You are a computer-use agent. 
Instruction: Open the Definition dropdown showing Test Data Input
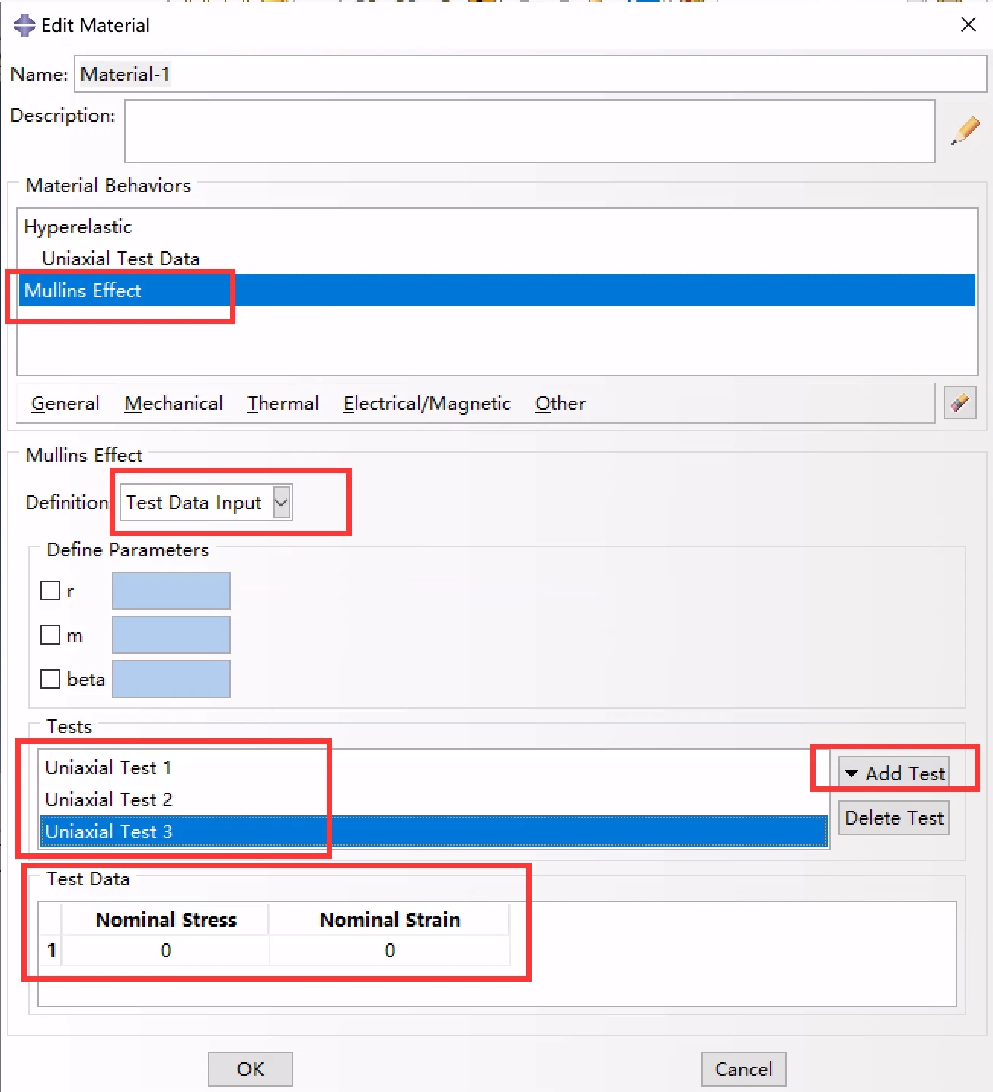pos(206,503)
